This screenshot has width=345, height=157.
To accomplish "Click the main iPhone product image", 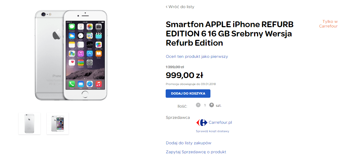I will tap(71, 55).
